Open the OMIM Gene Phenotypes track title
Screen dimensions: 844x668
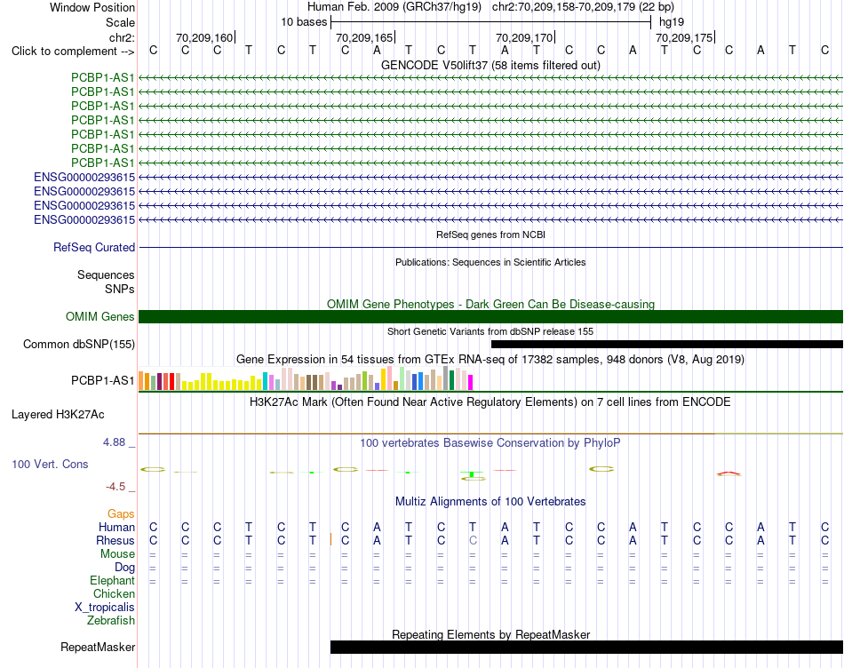(490, 304)
